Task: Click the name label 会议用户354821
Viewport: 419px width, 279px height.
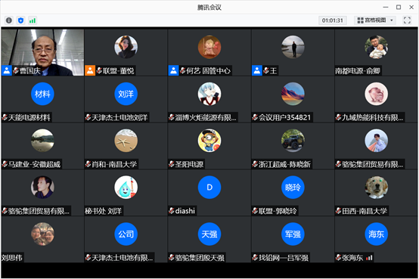Action: point(284,117)
